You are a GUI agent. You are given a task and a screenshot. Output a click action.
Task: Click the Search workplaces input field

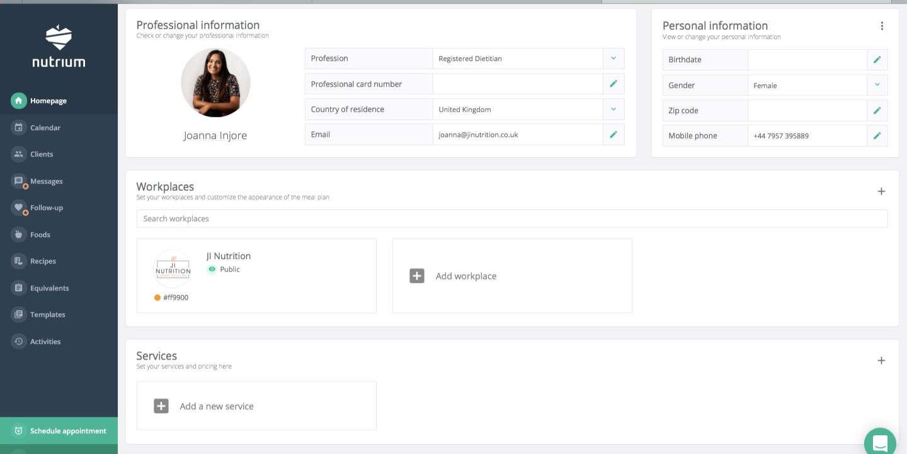coord(512,219)
